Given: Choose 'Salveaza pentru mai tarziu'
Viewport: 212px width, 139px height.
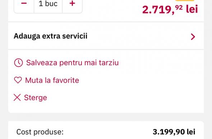Looking at the screenshot, I should pyautogui.click(x=72, y=63).
